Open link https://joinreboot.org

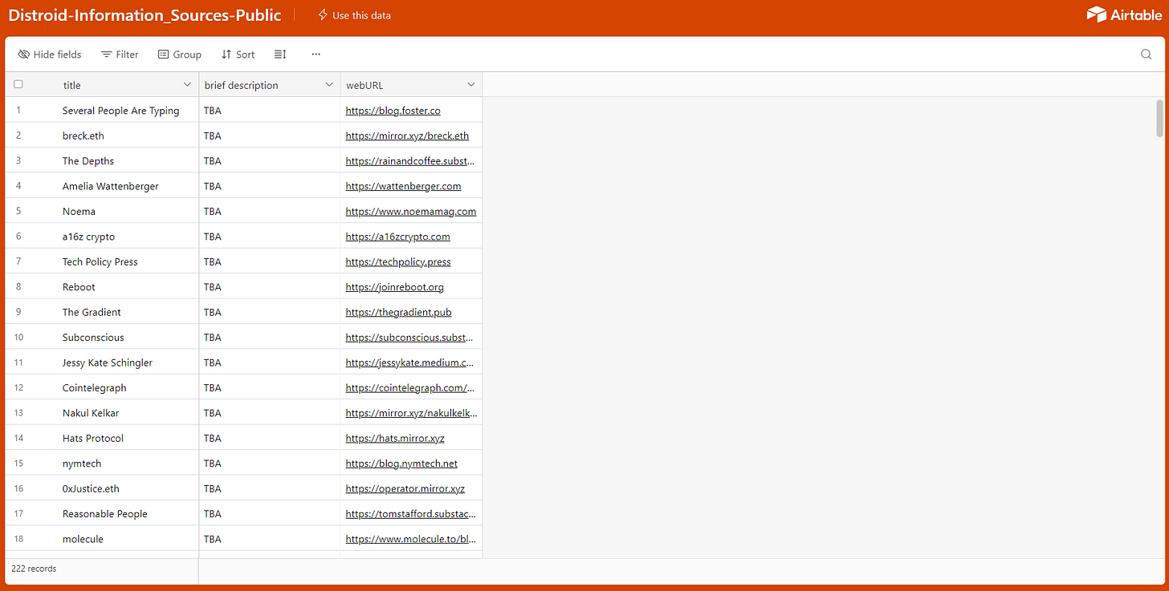395,287
